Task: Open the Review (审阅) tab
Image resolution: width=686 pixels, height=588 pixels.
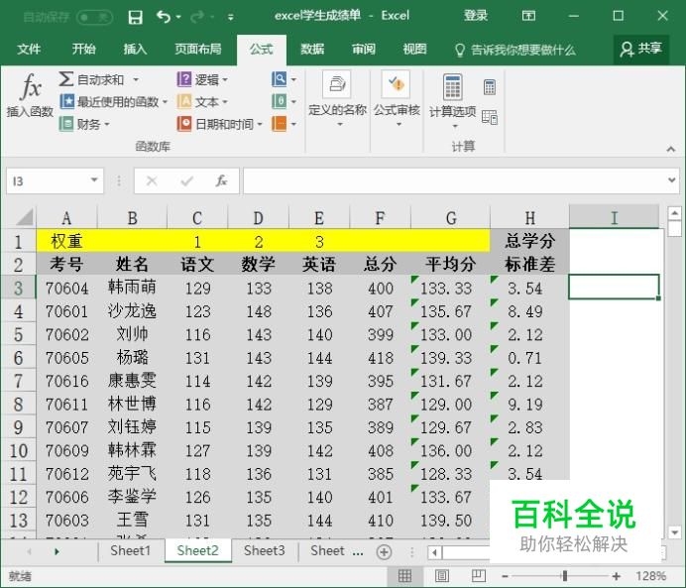Action: coord(364,49)
